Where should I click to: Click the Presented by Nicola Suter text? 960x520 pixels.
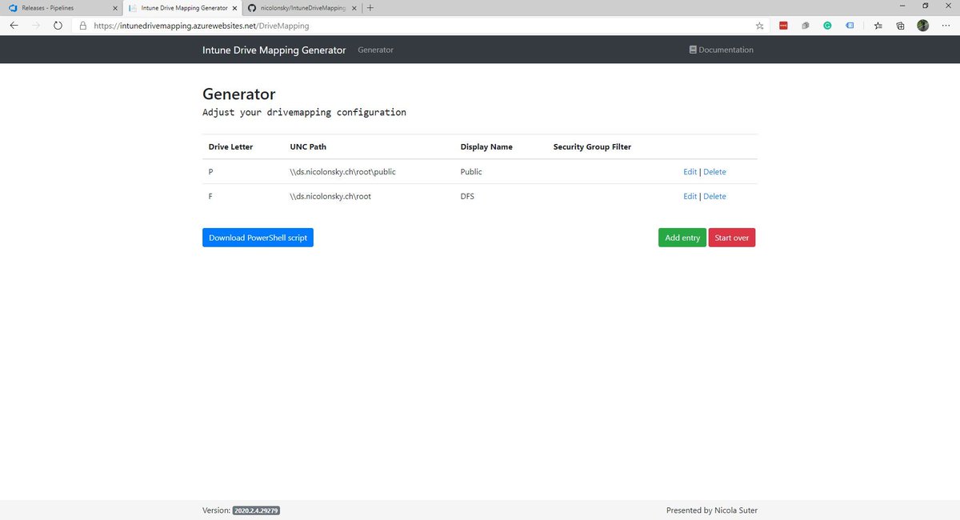pyautogui.click(x=712, y=510)
